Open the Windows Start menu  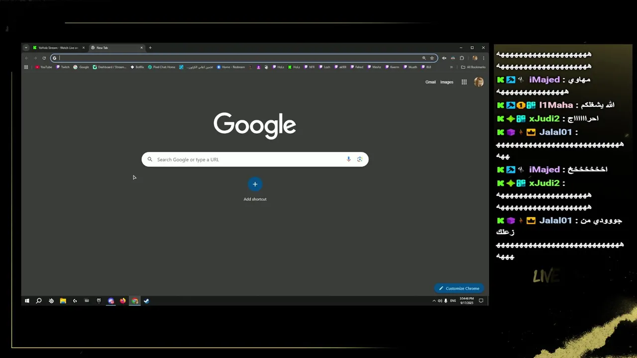(27, 301)
